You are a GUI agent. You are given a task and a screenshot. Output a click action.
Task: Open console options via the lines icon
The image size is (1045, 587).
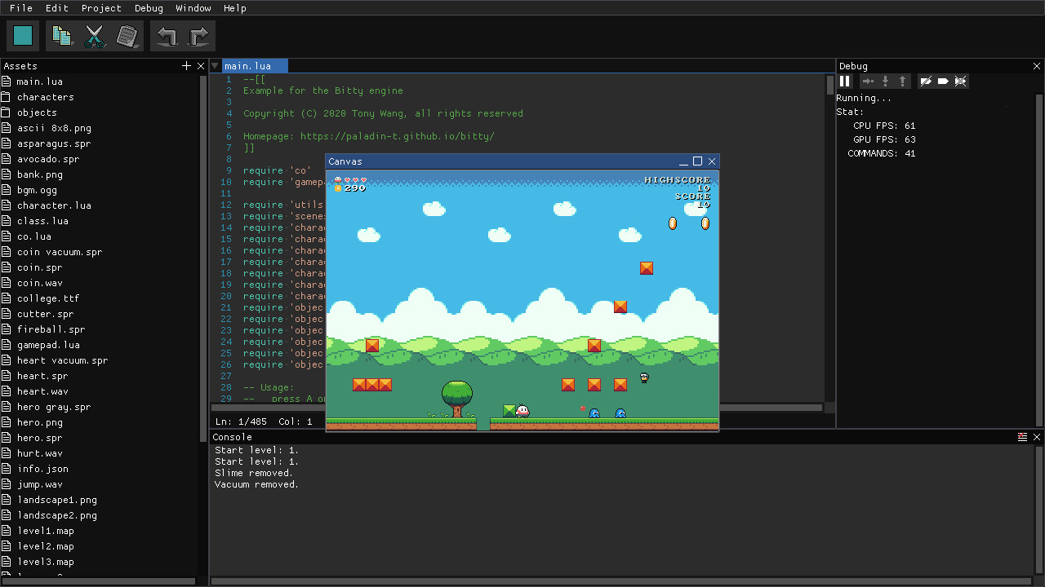1022,437
